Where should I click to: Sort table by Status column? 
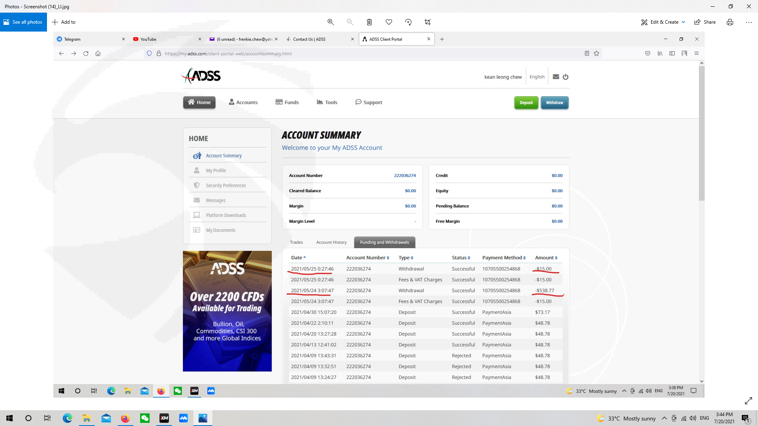pyautogui.click(x=461, y=258)
